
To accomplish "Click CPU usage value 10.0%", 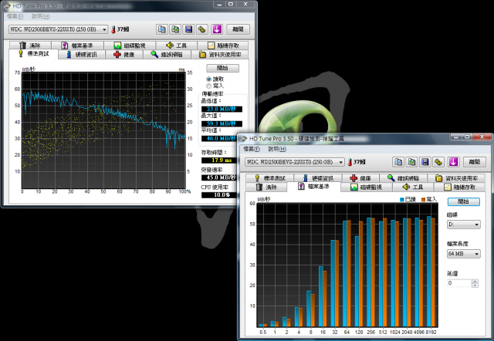I will [x=219, y=195].
